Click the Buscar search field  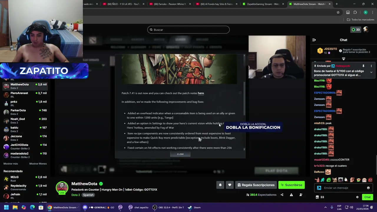188,30
